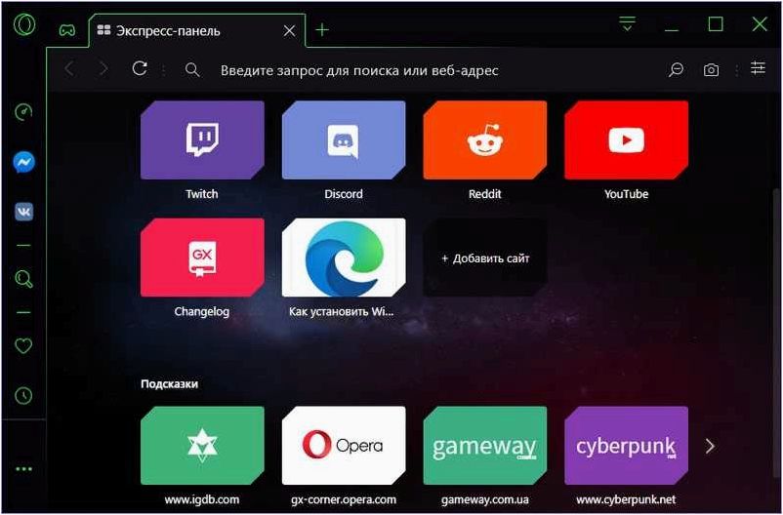Click the address bar search magnifier icon

(x=192, y=70)
